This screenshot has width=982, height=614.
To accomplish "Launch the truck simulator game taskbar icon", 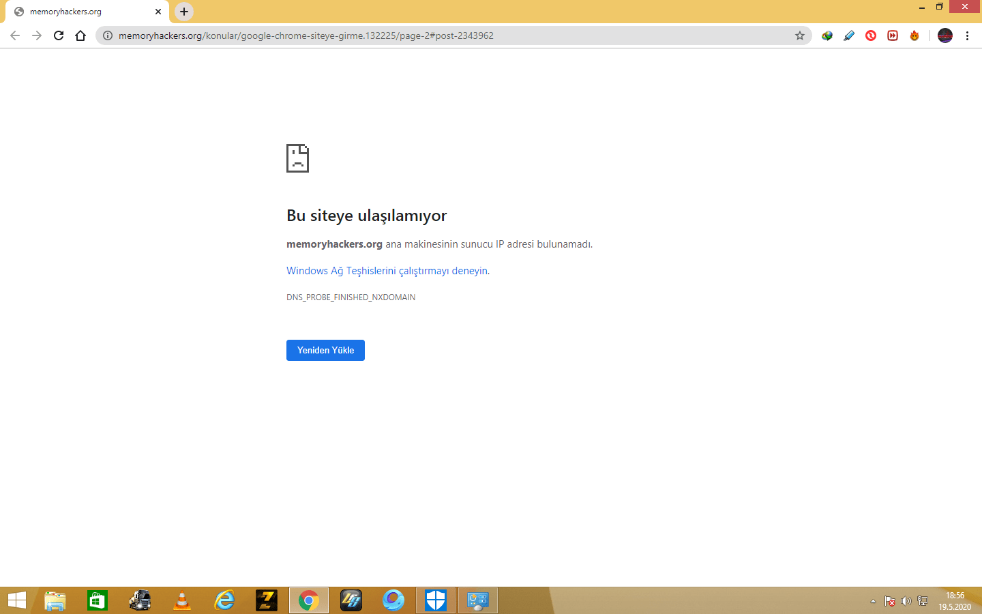I will [140, 600].
